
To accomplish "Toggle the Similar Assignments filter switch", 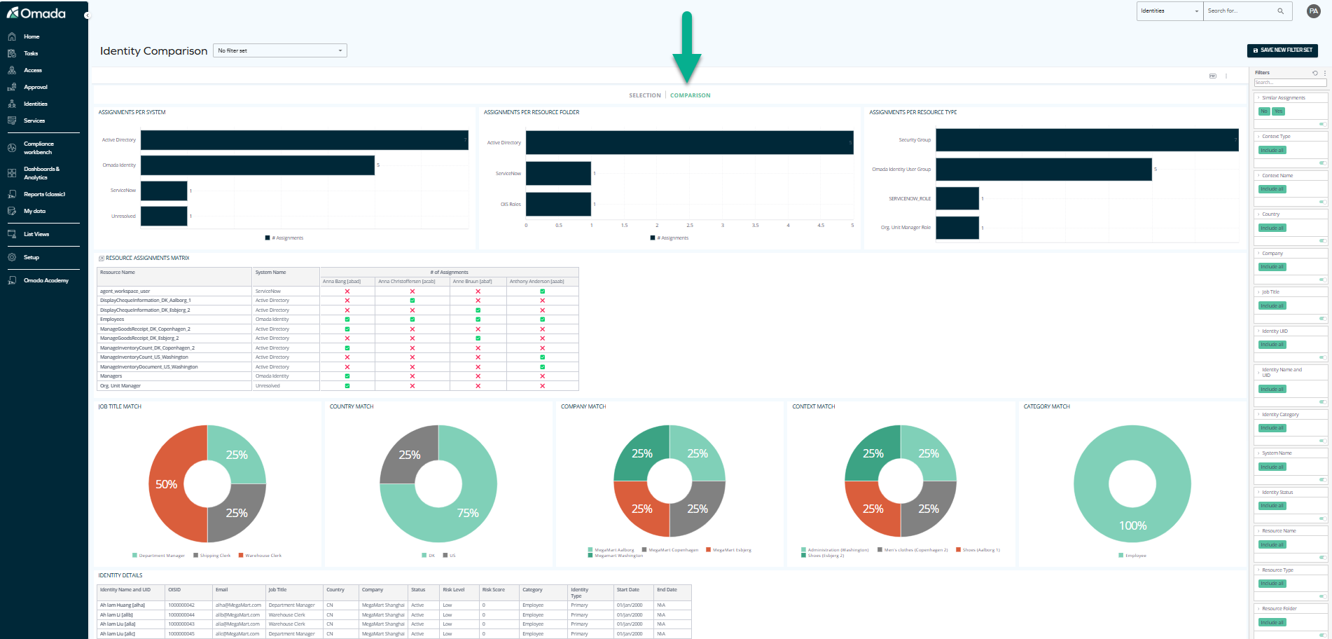I will [x=1323, y=124].
